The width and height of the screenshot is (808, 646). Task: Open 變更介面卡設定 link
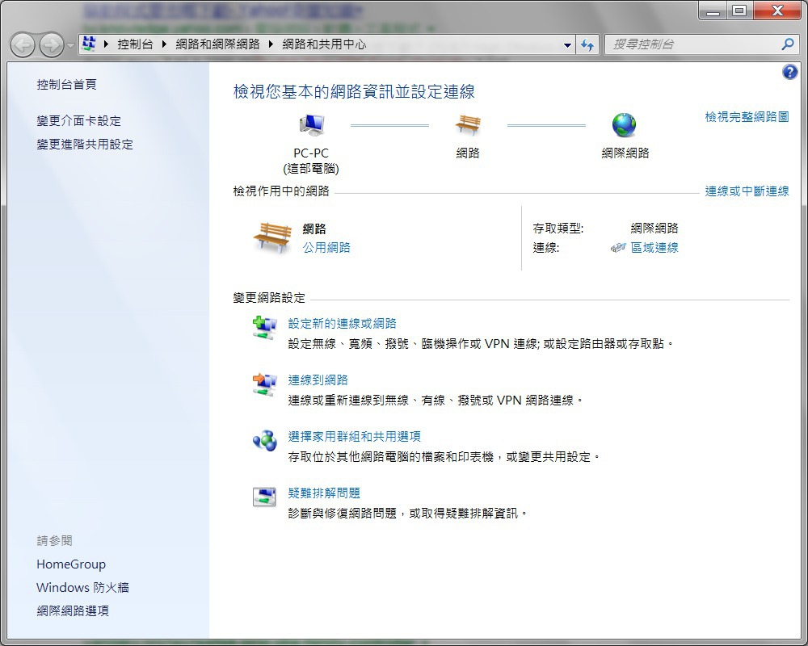pyautogui.click(x=79, y=121)
